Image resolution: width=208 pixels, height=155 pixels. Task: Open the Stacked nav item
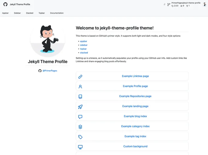tap(30, 13)
